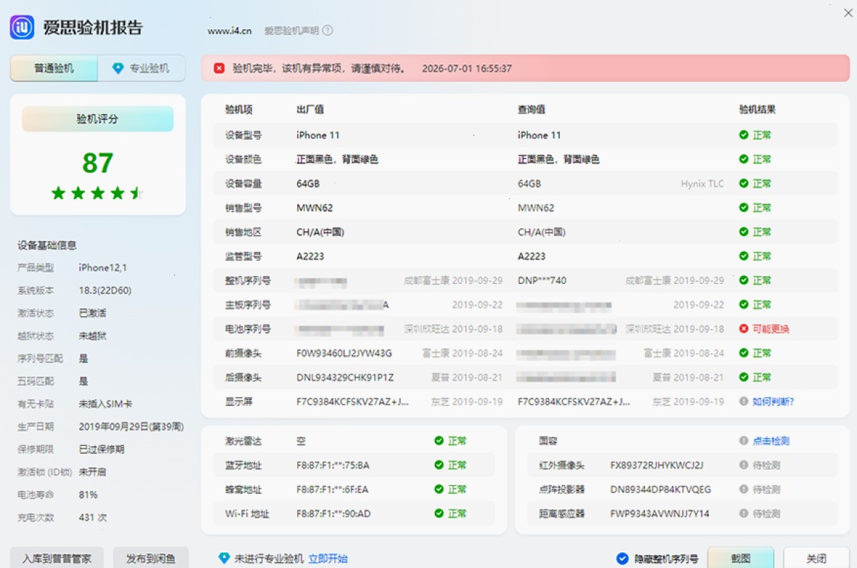Click the grey icon in 点阵投影器 row
Image resolution: width=857 pixels, height=568 pixels.
pos(743,490)
